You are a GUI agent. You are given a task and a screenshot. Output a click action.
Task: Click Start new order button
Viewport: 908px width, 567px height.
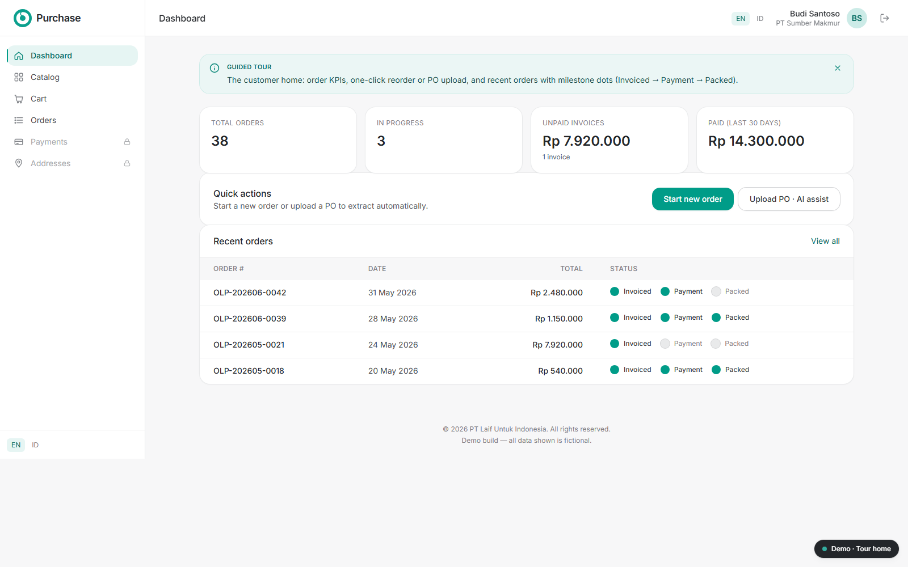point(693,199)
